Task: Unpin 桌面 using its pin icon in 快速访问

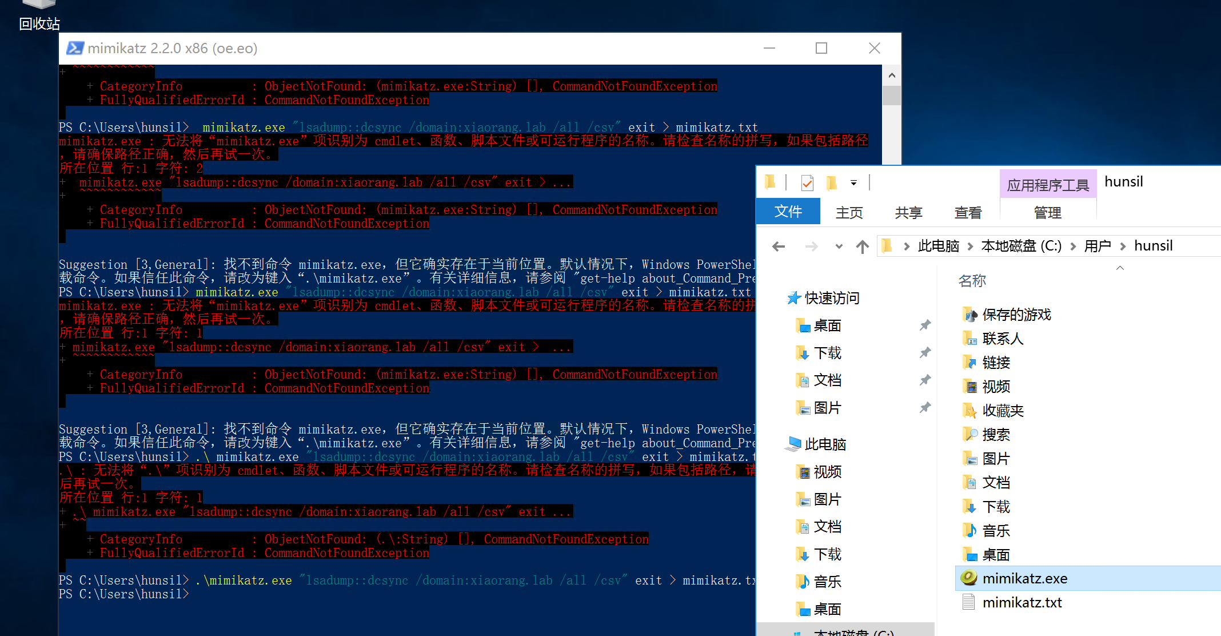Action: 925,325
